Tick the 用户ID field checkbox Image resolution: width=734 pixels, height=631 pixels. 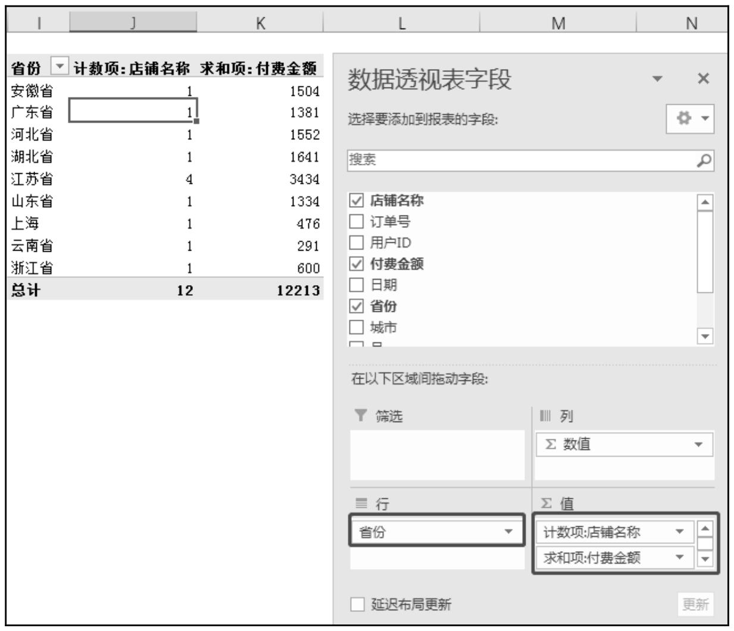tap(356, 243)
